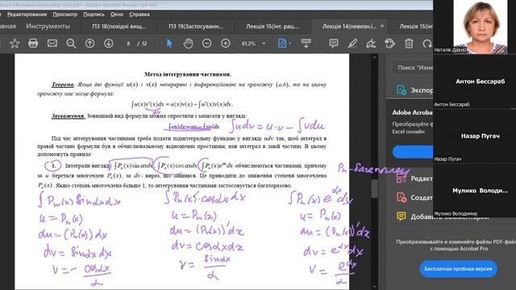Click the Поиск search field in side panel
Screen dimensions: 516x290
[413, 68]
